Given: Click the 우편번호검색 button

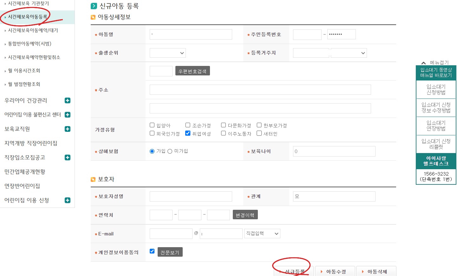Looking at the screenshot, I should (x=193, y=71).
